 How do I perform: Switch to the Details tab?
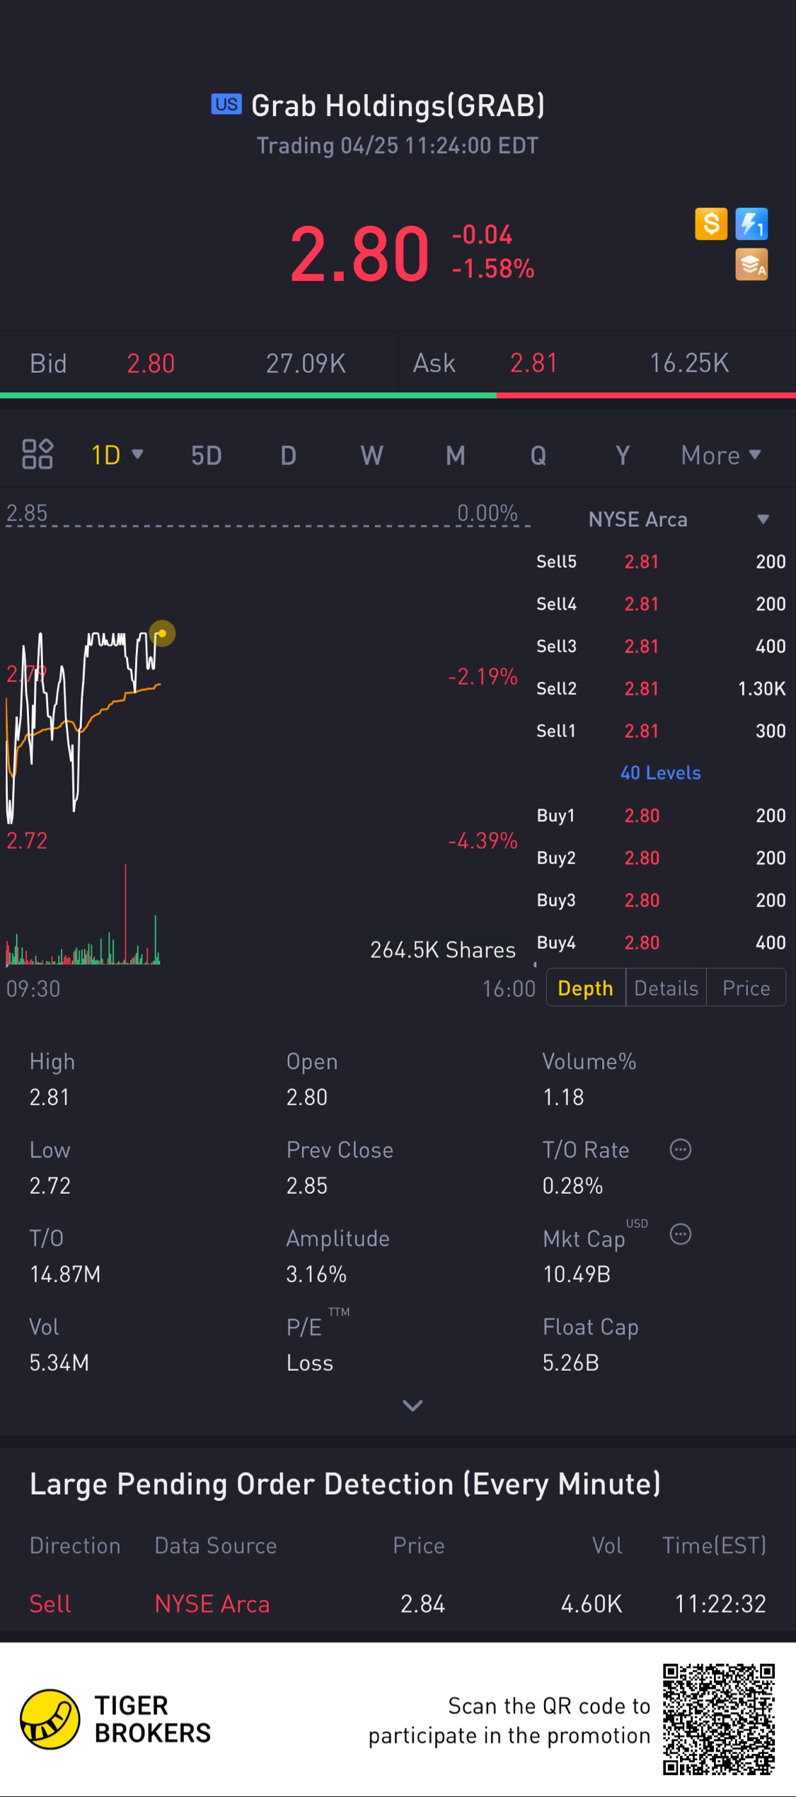[x=667, y=988]
